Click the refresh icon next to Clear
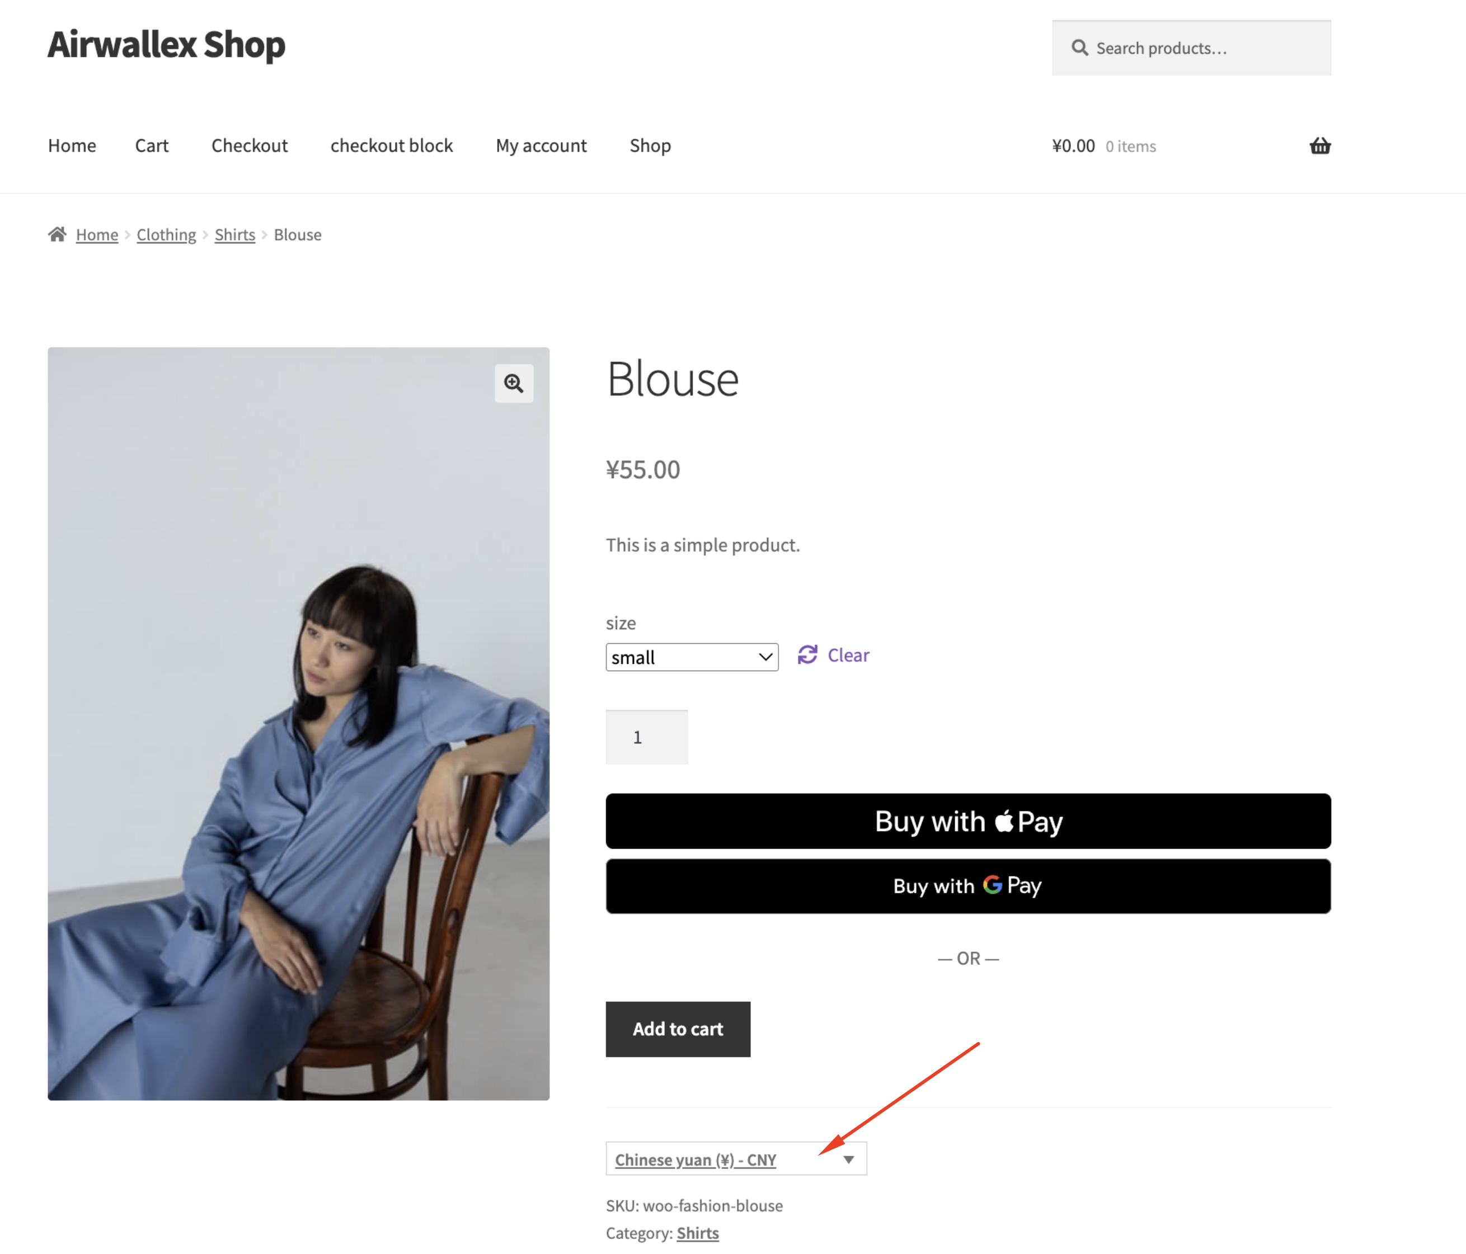 [808, 655]
